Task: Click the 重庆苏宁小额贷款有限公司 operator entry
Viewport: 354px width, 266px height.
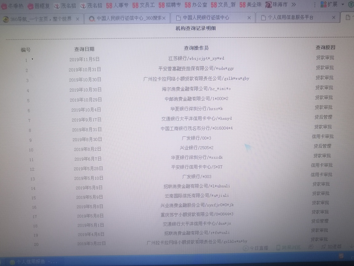Action: click(197, 214)
